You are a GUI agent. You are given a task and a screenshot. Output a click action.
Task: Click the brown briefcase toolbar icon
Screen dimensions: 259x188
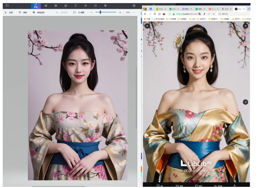click(164, 14)
